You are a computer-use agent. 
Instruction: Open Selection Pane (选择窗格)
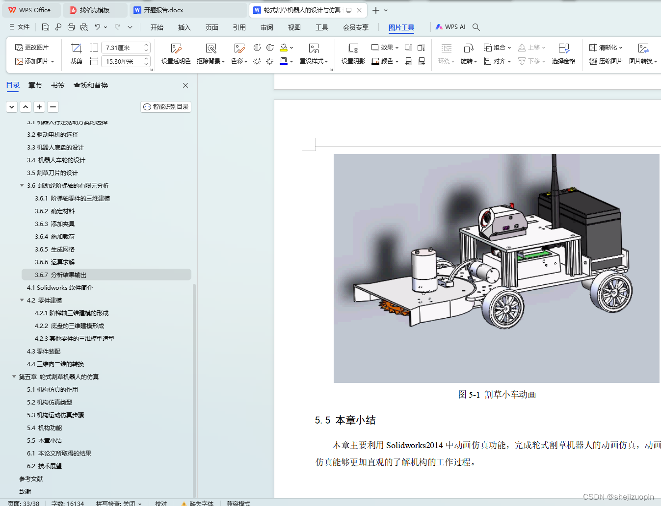pyautogui.click(x=563, y=54)
